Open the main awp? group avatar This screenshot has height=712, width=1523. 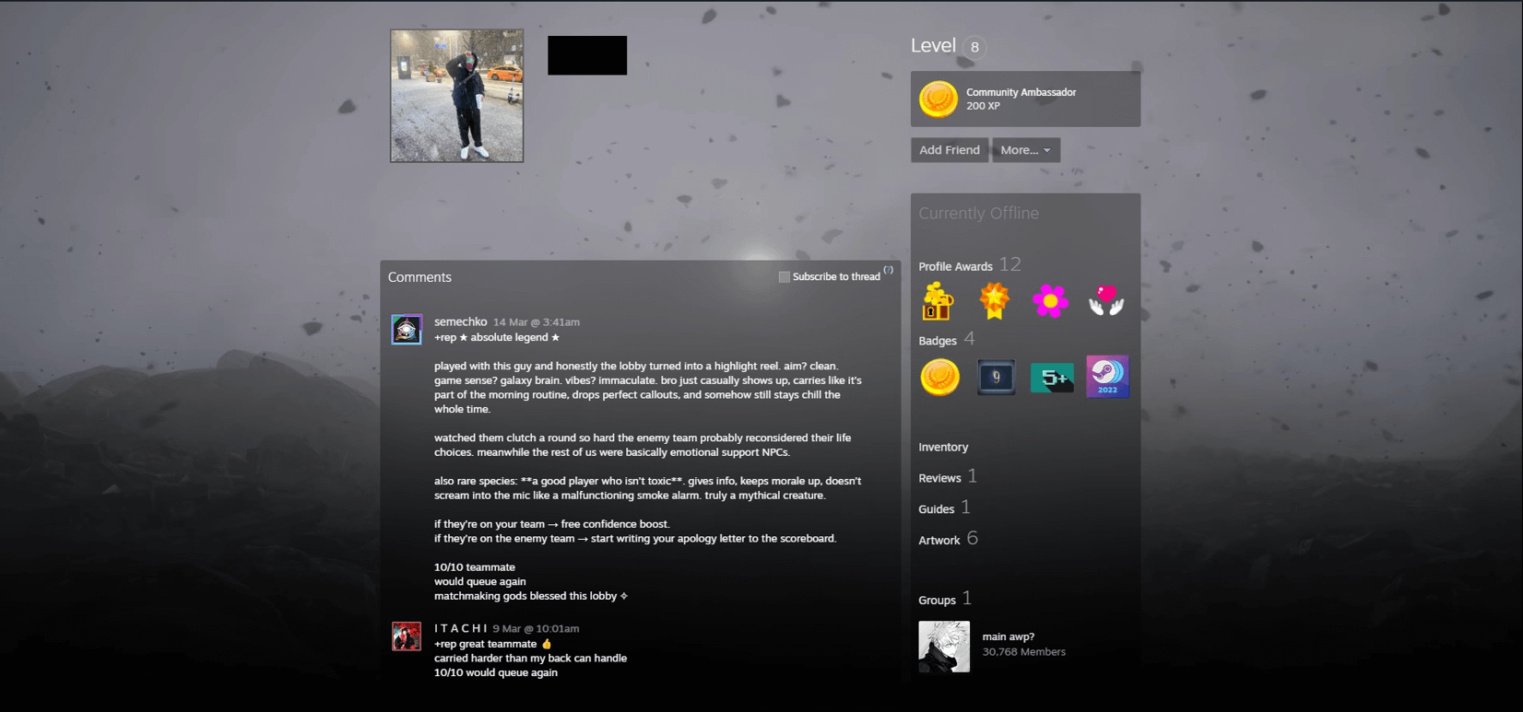click(944, 647)
